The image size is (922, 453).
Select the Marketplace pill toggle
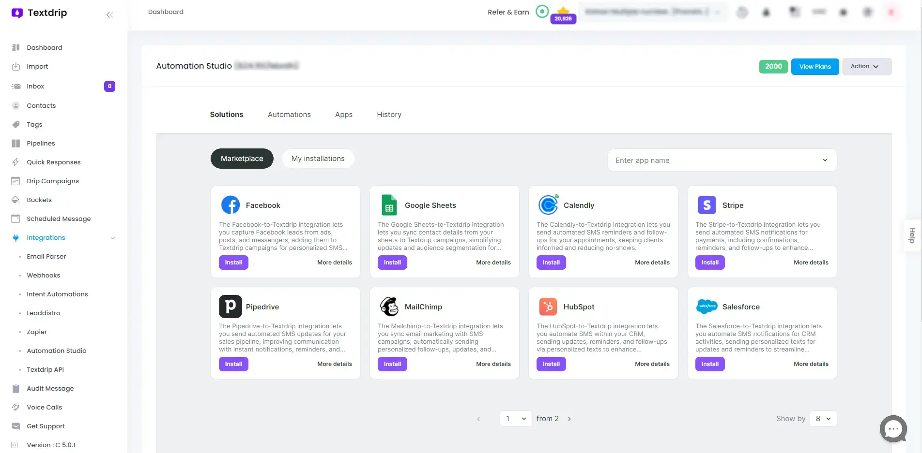click(x=242, y=159)
